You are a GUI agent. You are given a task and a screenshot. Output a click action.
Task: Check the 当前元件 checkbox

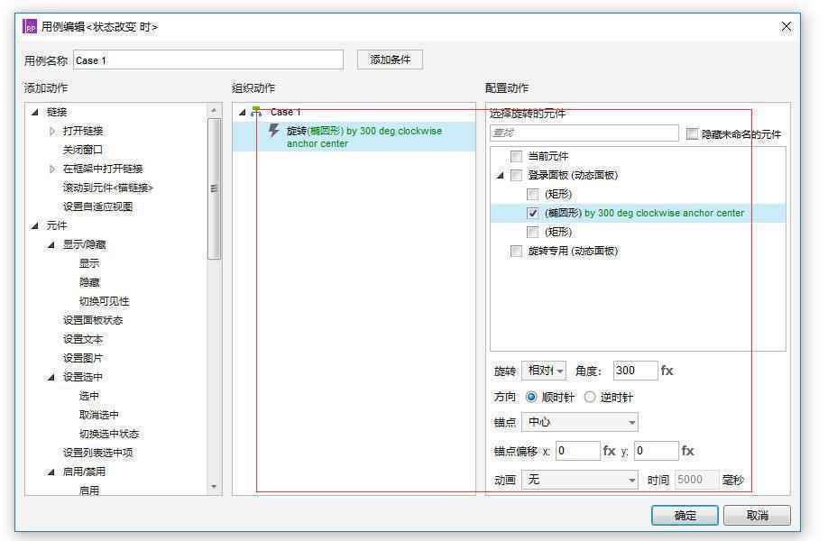point(517,156)
